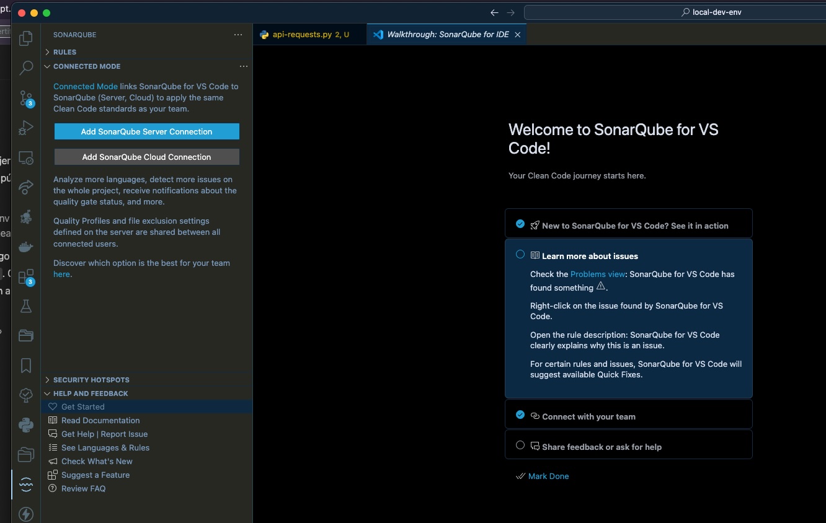
Task: Expand 'Share feedback or ask for help' step
Action: (x=628, y=444)
